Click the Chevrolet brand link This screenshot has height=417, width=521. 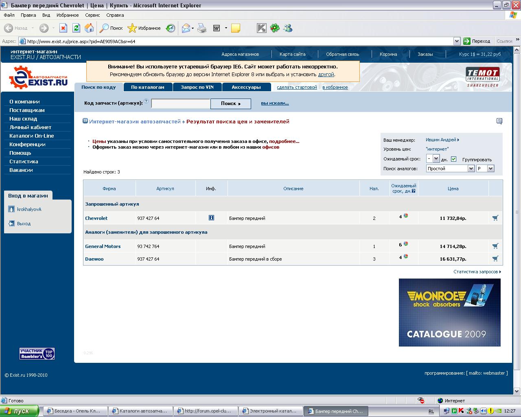[96, 218]
